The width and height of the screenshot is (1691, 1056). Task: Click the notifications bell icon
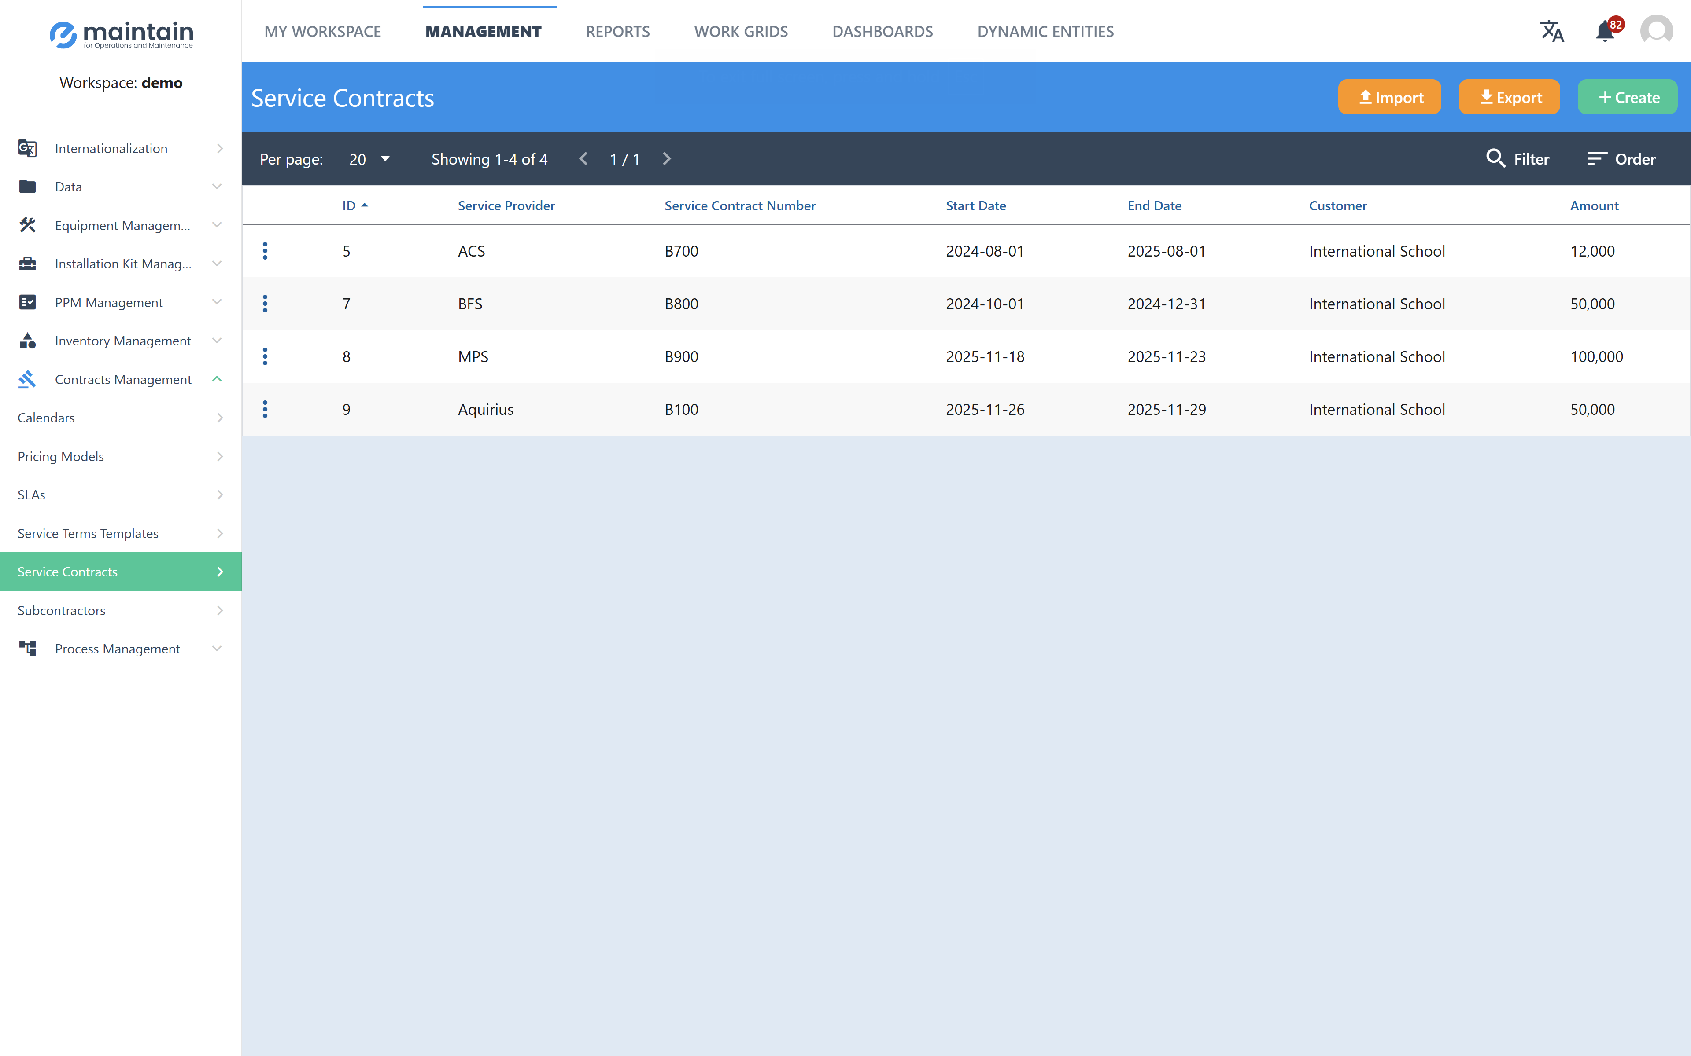(1604, 31)
